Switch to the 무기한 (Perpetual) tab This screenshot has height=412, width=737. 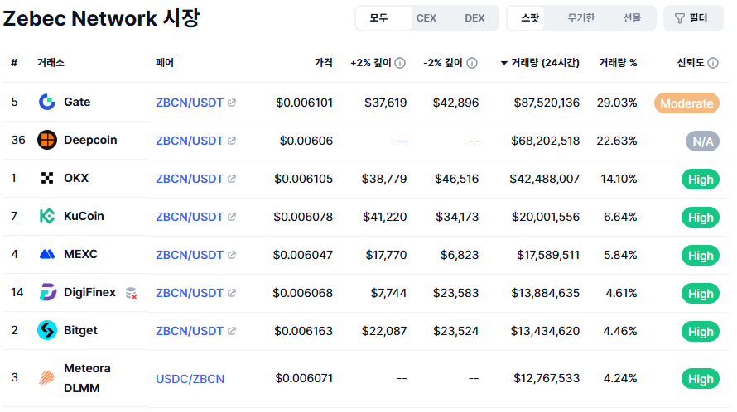point(581,18)
